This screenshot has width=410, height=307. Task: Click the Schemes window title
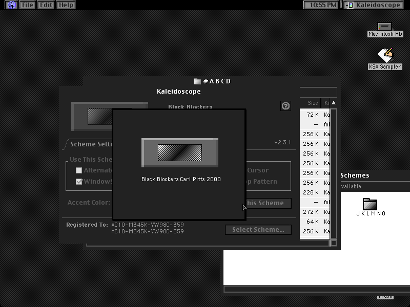click(355, 176)
